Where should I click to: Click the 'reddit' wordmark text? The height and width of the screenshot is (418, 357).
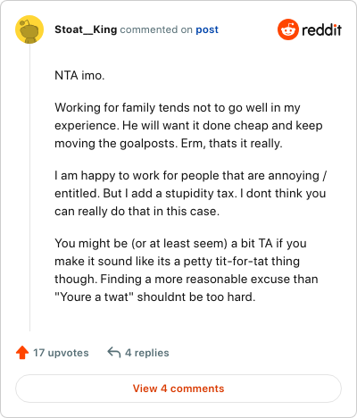coord(322,29)
